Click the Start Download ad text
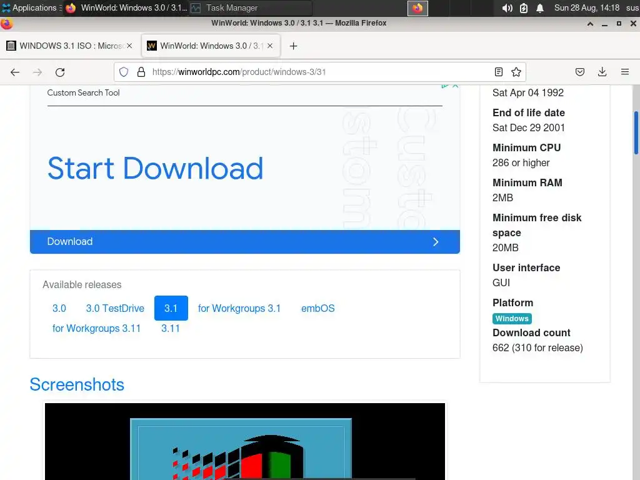The height and width of the screenshot is (480, 640). (156, 168)
